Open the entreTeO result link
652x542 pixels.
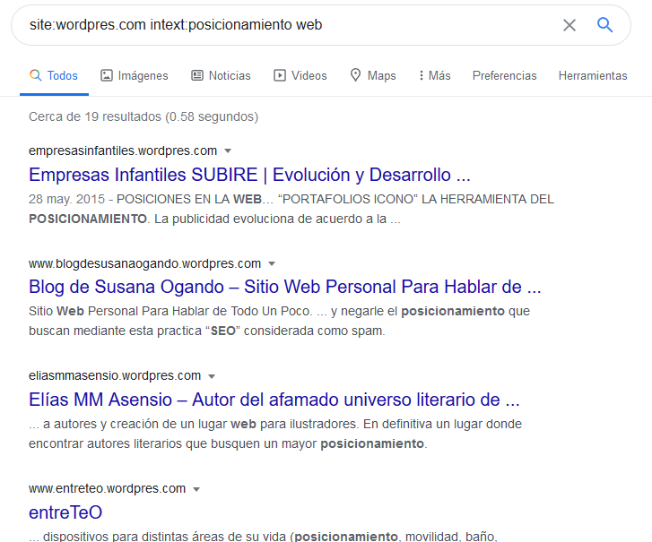[x=65, y=512]
